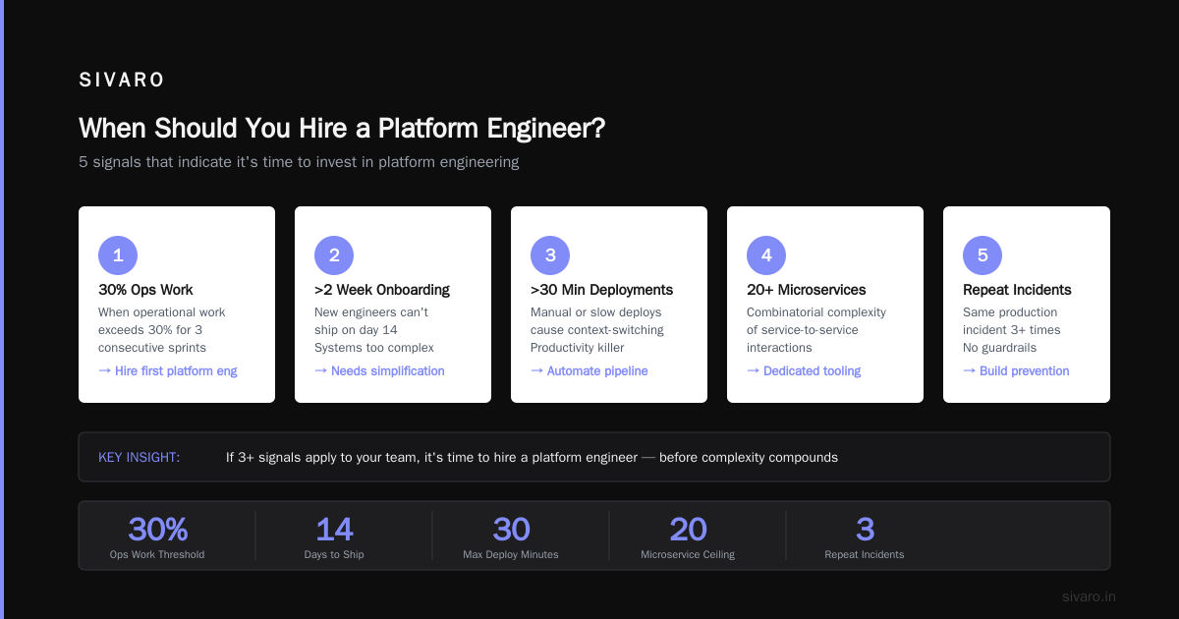Click 'incident 3+ times' text line

[1012, 330]
